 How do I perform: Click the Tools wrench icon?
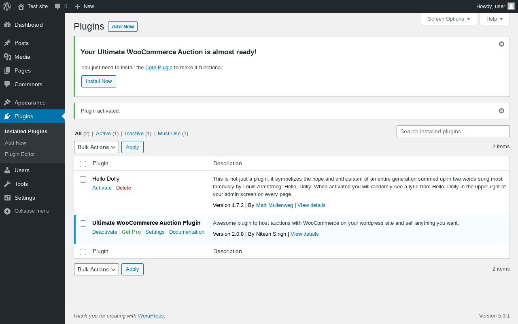click(x=7, y=184)
